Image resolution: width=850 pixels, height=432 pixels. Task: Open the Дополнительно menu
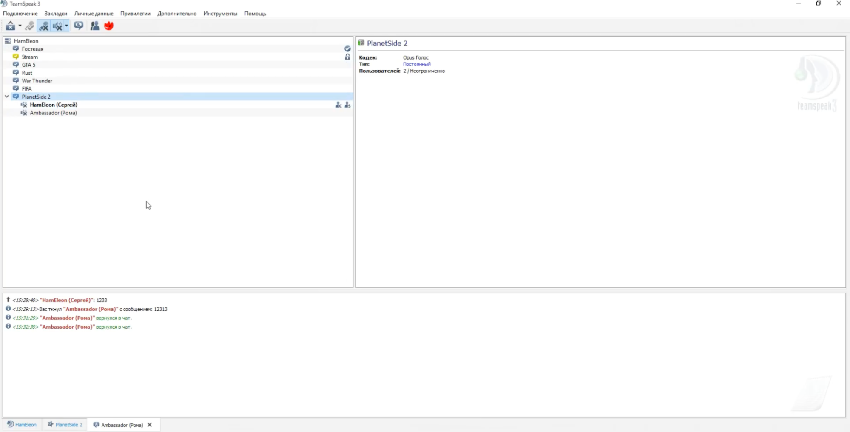point(177,14)
